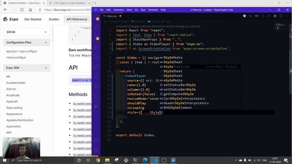Choose HeaderStyleInterpolators from autocomplete list

pos(200,103)
